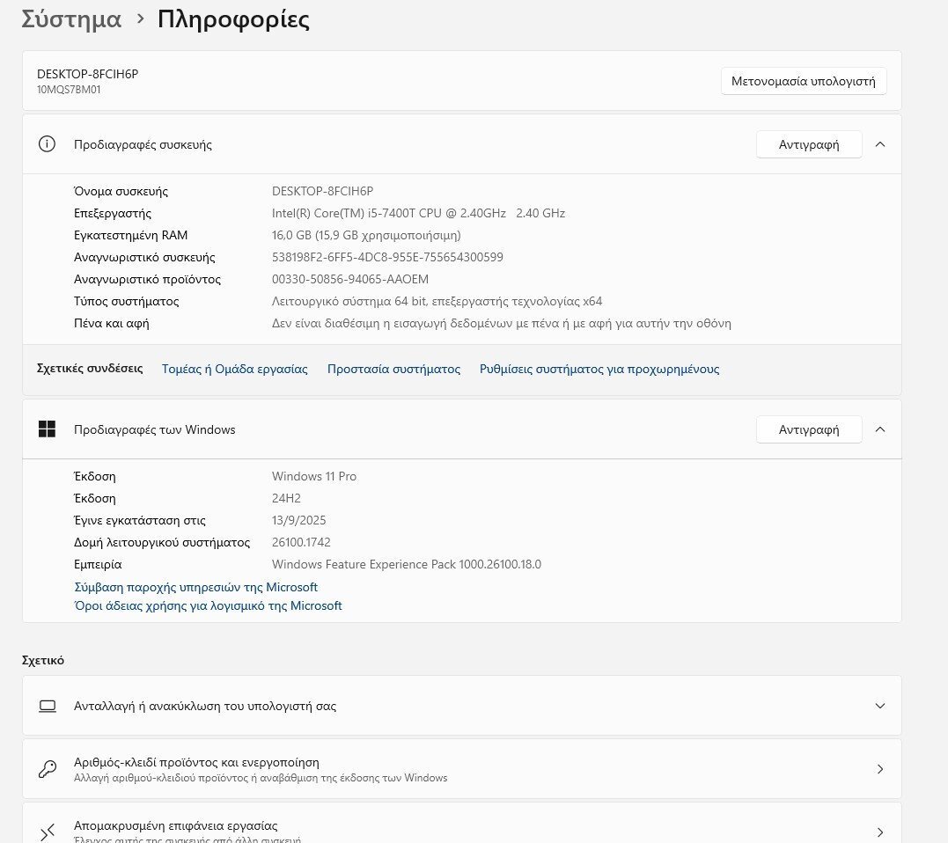Click Προδιαγραφές συσκευής section title
948x843 pixels.
143,144
